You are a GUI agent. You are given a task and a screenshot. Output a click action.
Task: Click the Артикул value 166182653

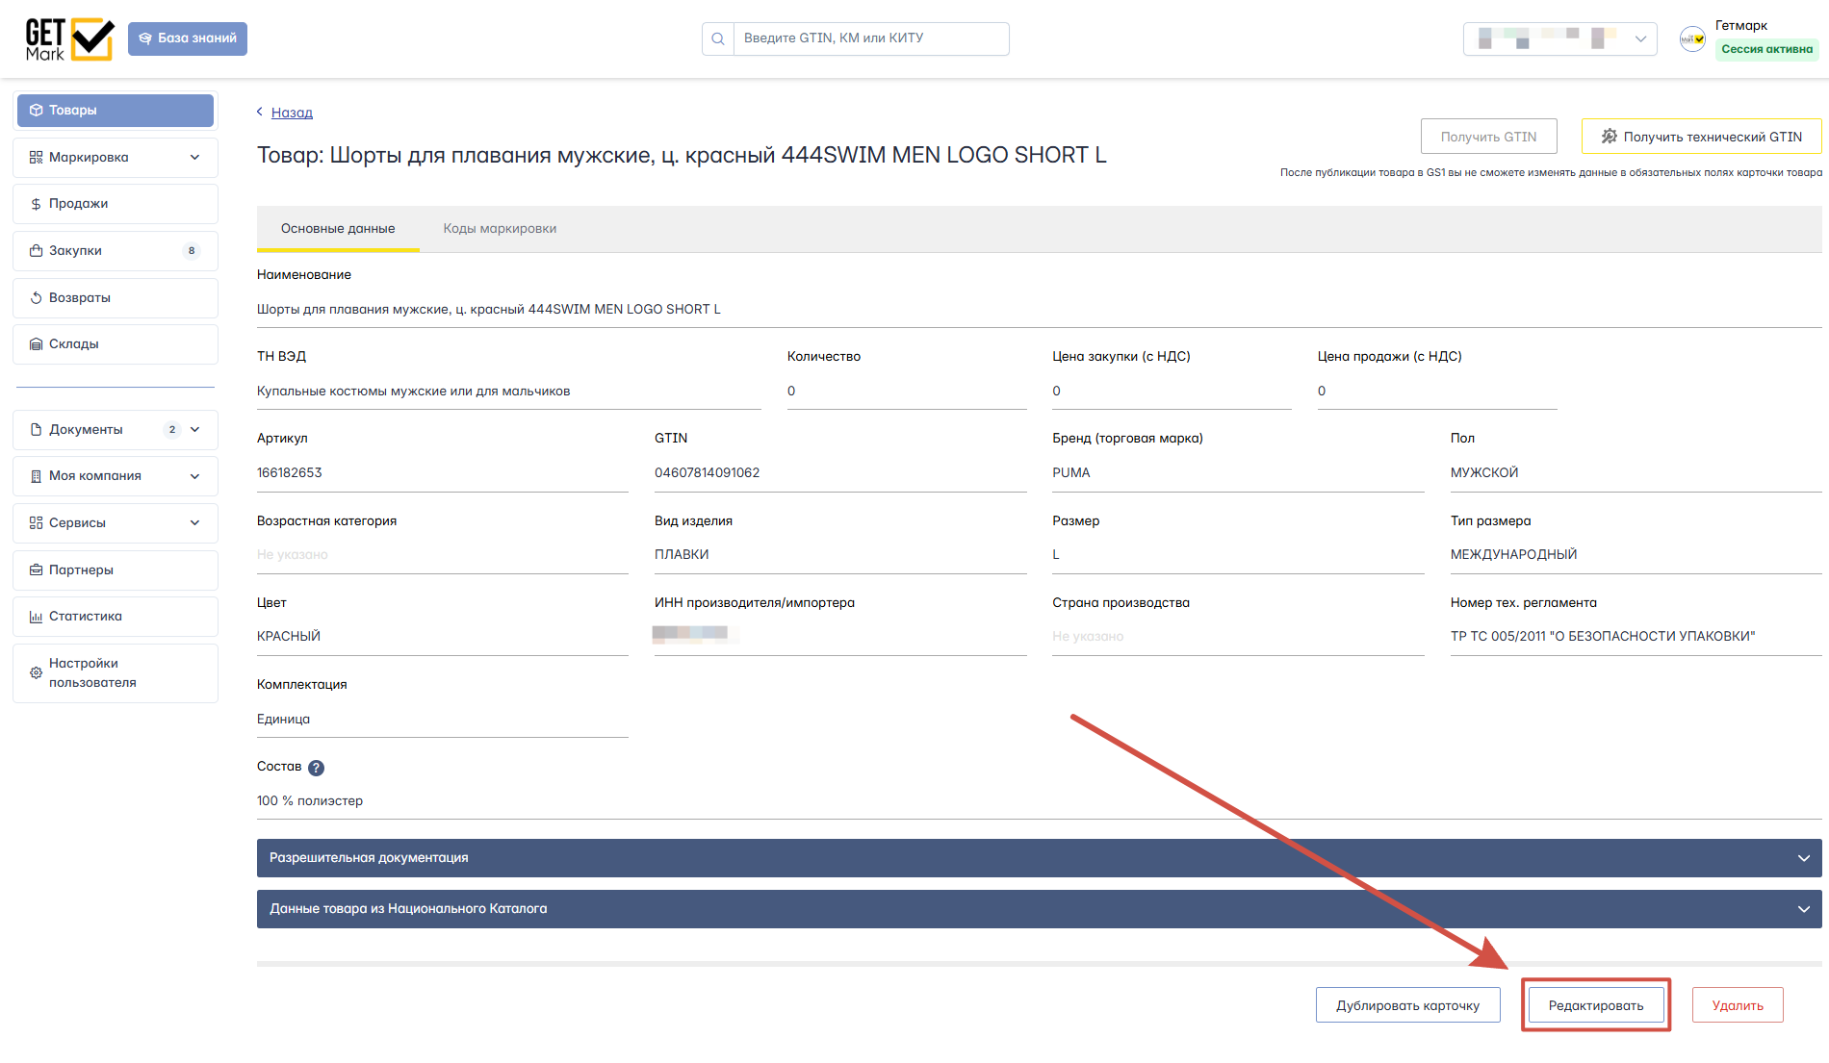pyautogui.click(x=290, y=473)
